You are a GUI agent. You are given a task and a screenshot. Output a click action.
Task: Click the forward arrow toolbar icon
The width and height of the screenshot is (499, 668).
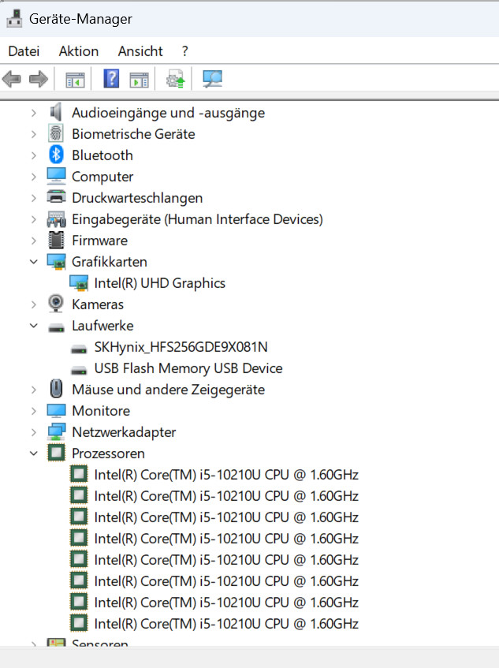click(38, 79)
